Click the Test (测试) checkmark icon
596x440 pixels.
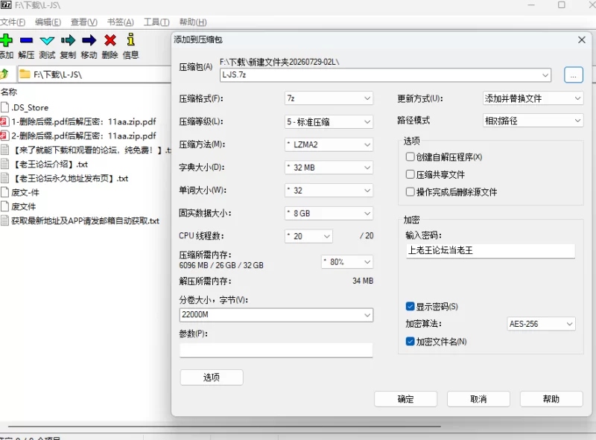[47, 40]
